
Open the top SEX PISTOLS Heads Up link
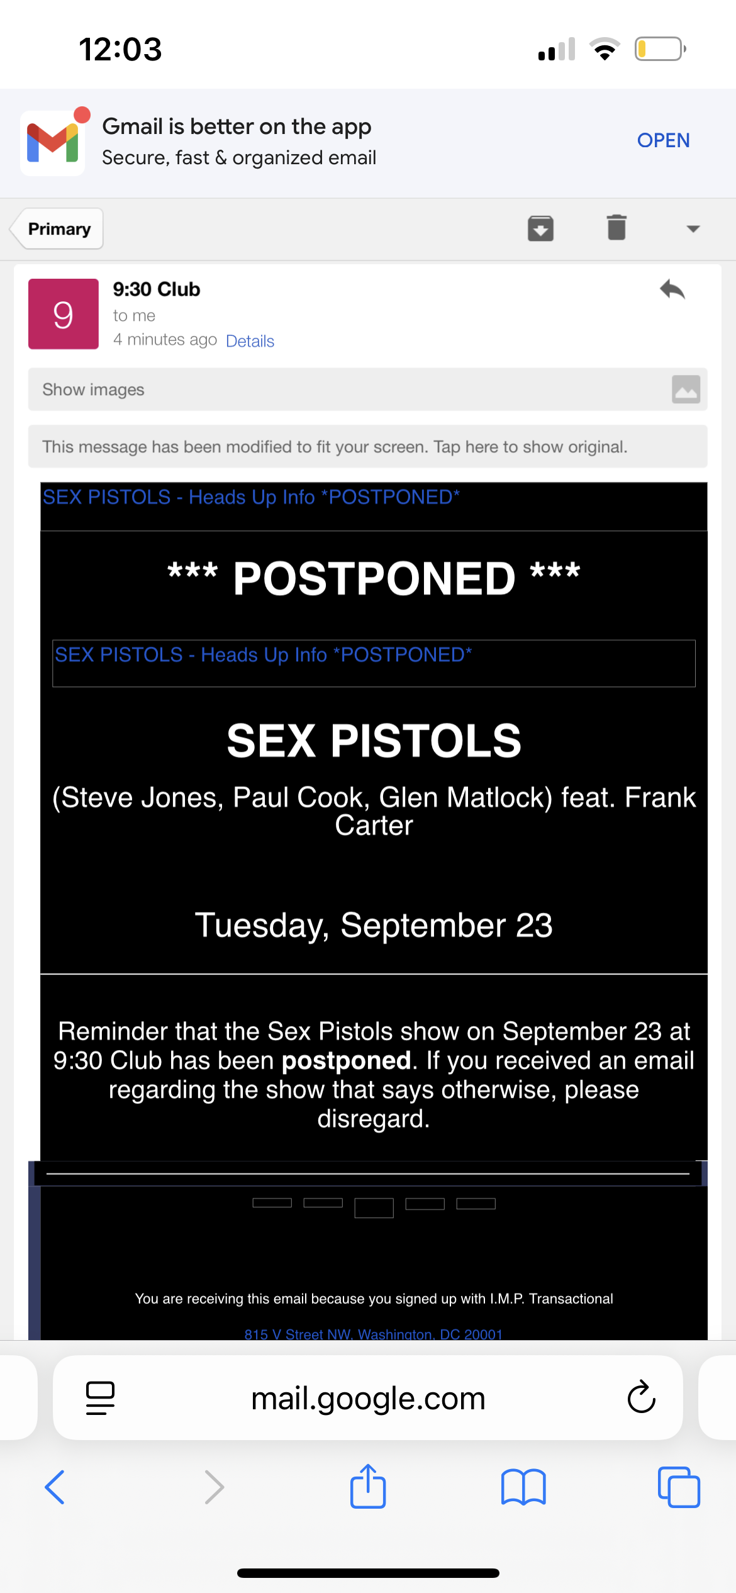click(x=251, y=497)
